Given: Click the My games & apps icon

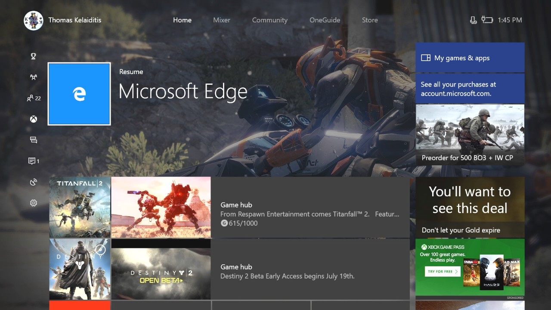Looking at the screenshot, I should tap(426, 58).
